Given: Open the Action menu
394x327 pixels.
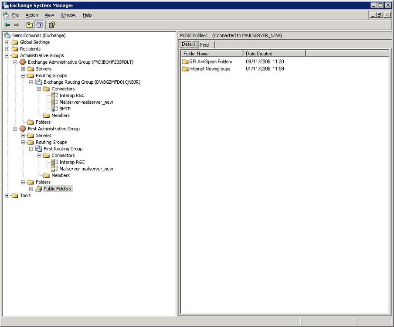Looking at the screenshot, I should (x=32, y=15).
